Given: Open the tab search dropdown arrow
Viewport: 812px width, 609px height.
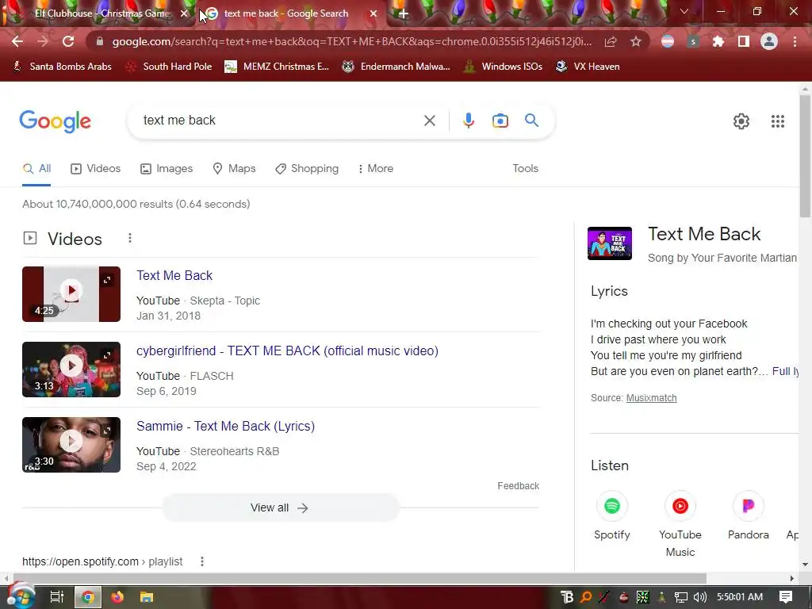Looking at the screenshot, I should coord(684,11).
